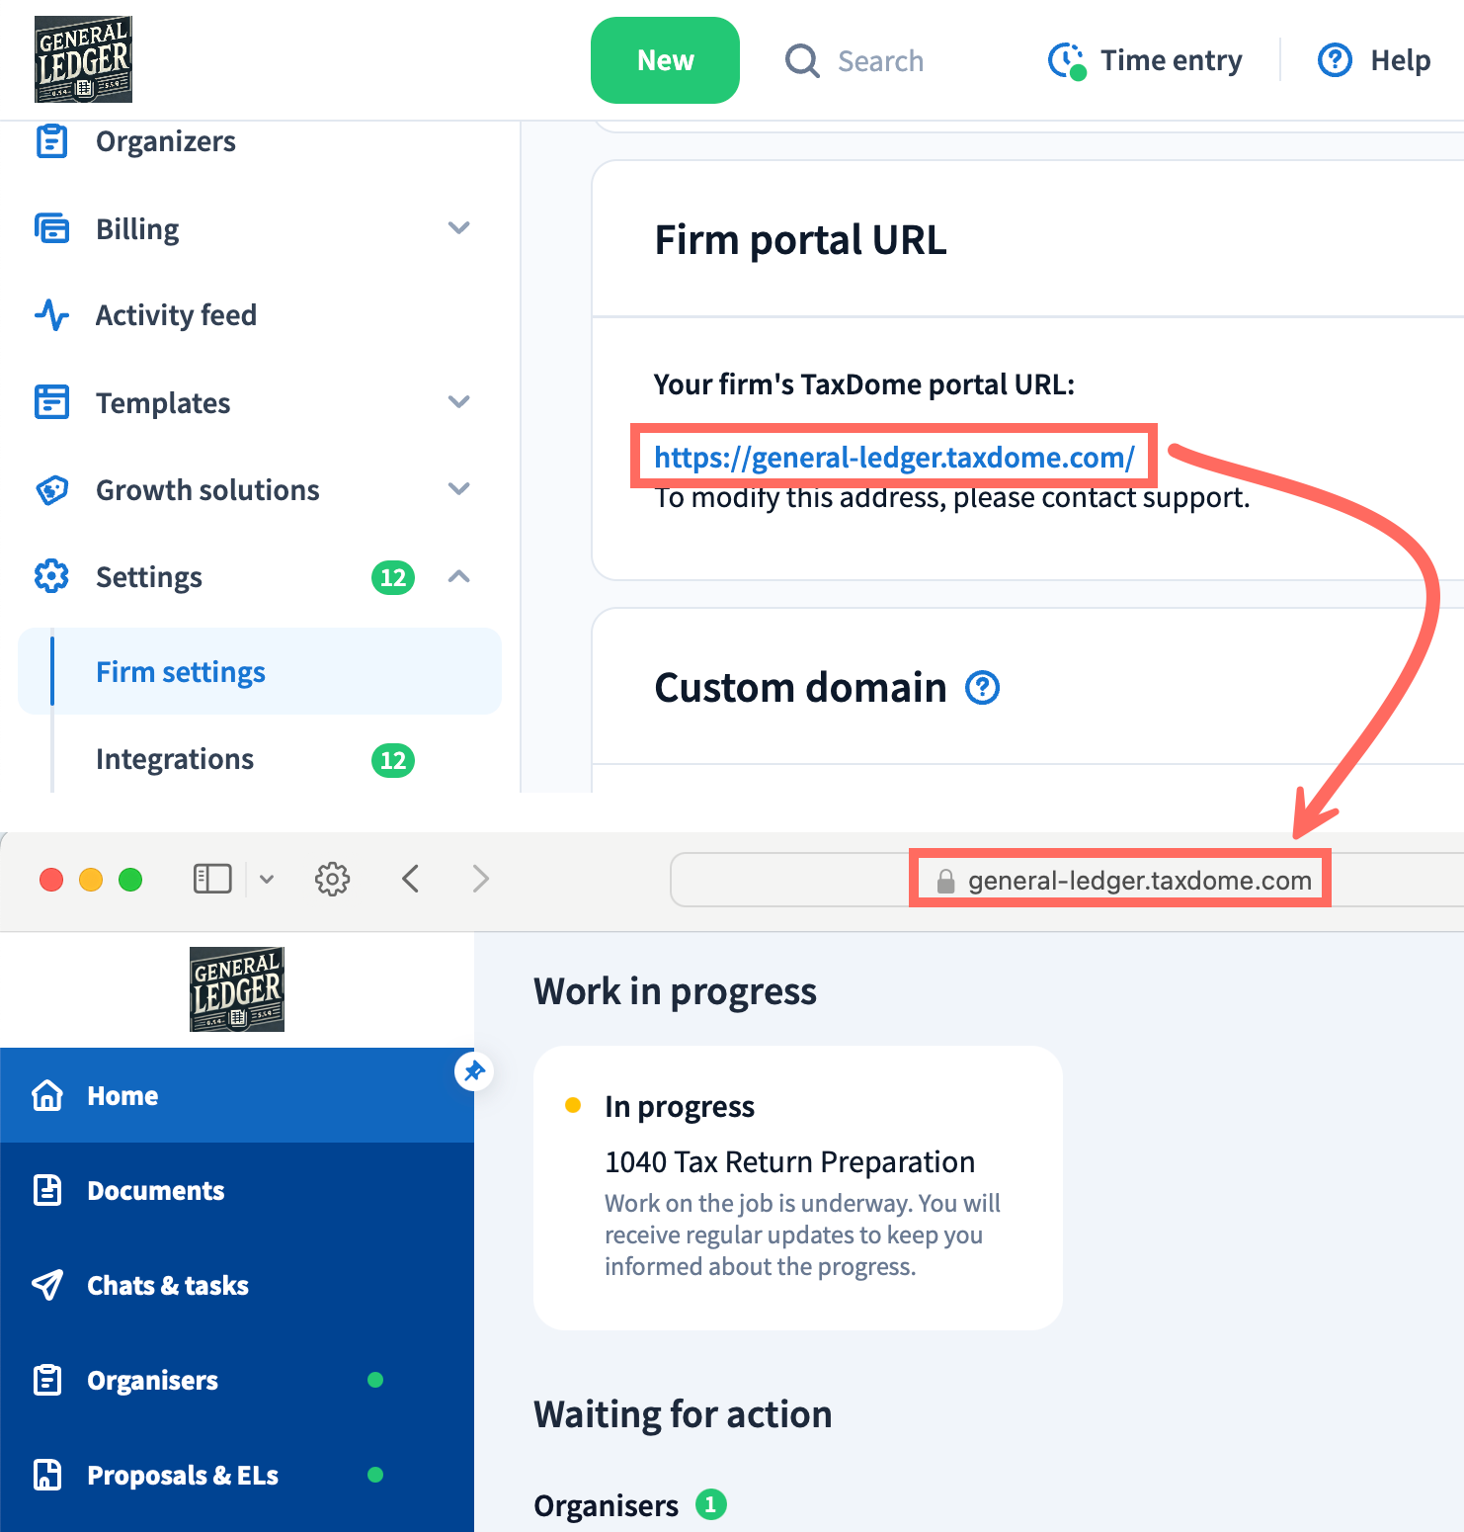Click the Search magnifier icon

801,60
